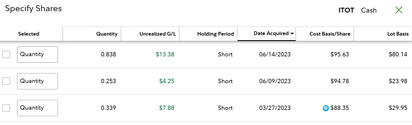Sort by Date Acquired dropdown arrow

click(x=292, y=34)
